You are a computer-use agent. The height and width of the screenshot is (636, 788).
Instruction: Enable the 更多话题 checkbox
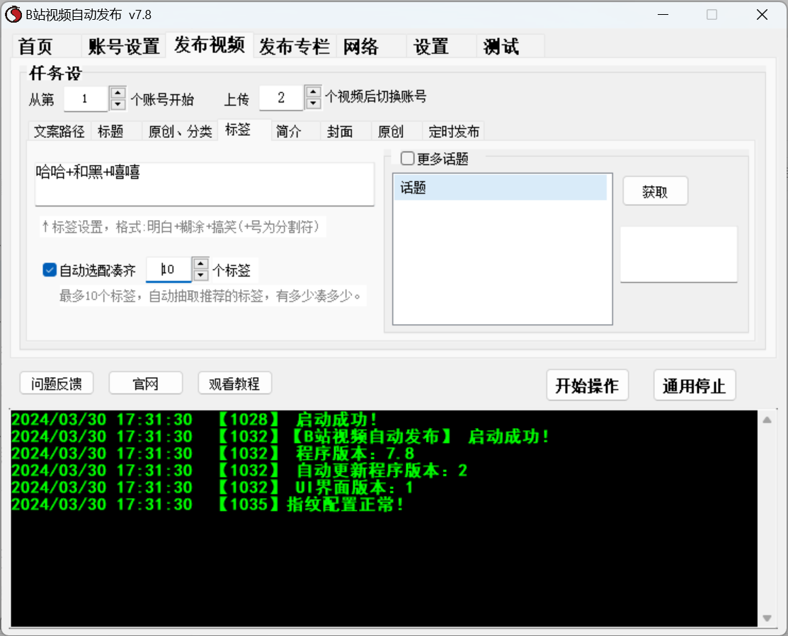pos(408,158)
